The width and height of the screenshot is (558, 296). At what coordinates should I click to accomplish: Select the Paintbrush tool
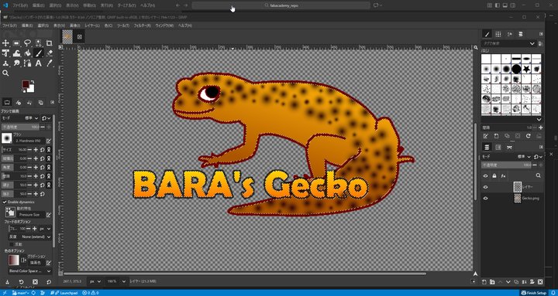click(x=39, y=53)
